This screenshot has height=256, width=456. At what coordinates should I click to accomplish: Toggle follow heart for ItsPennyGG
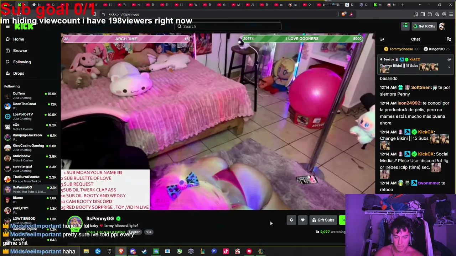(302, 220)
